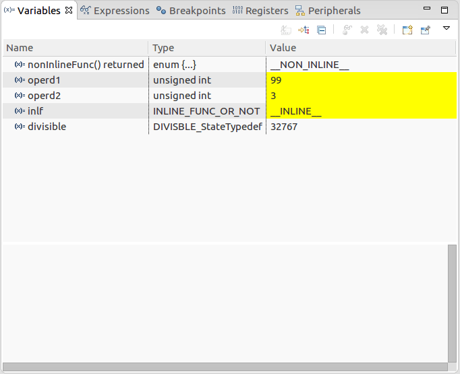Click the variable icon beside divisible
Image resolution: width=460 pixels, height=374 pixels.
pyautogui.click(x=20, y=126)
